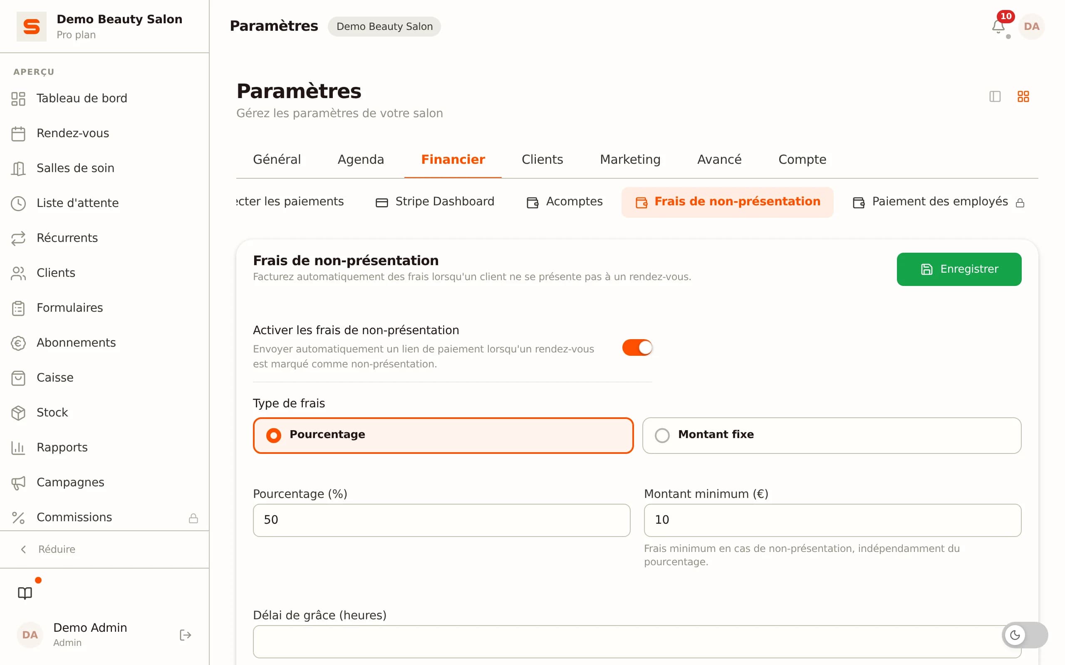Open notifications bell icon
This screenshot has width=1065, height=665.
[998, 26]
